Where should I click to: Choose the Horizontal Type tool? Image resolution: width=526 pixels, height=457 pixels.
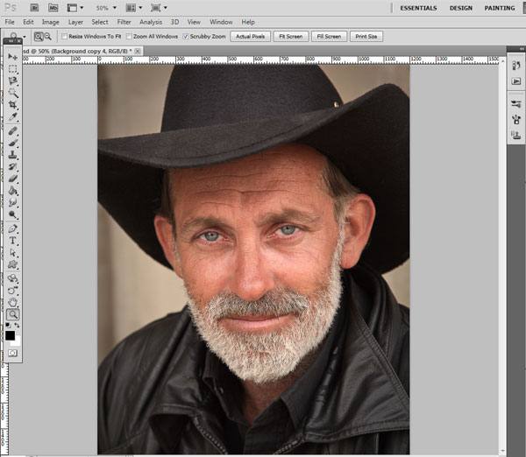click(13, 240)
